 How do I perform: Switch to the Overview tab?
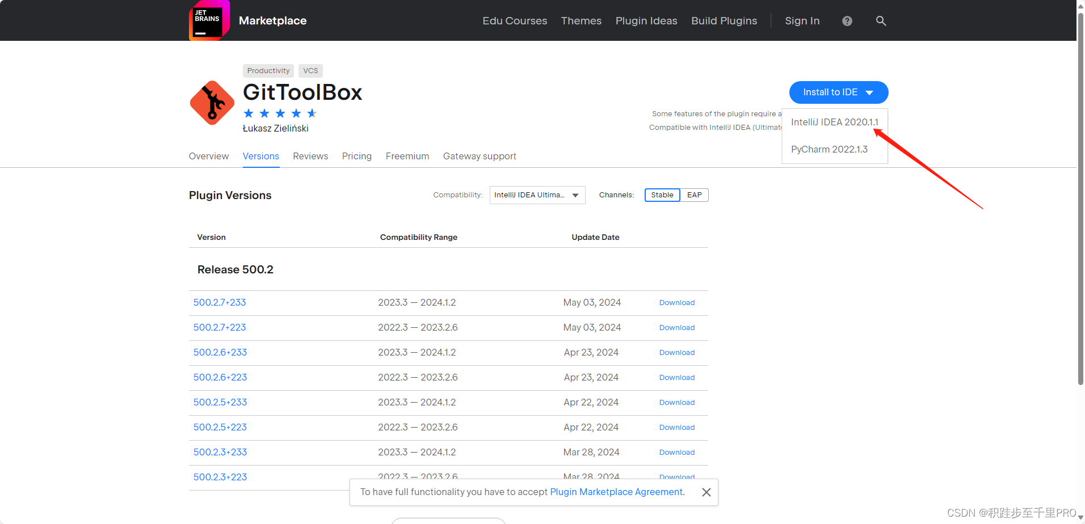point(209,156)
